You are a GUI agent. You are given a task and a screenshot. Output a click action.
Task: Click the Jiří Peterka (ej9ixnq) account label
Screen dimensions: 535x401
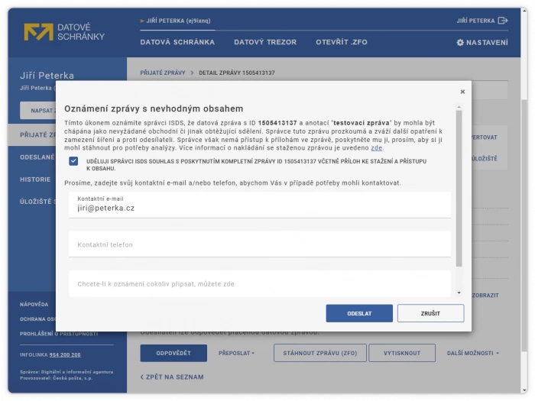(x=178, y=21)
